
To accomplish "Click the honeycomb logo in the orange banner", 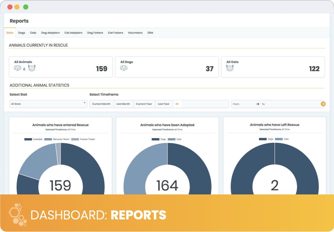I will click(18, 214).
